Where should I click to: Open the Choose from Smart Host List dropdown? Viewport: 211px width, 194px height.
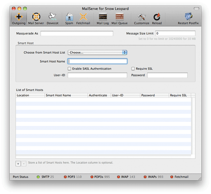click(97, 53)
